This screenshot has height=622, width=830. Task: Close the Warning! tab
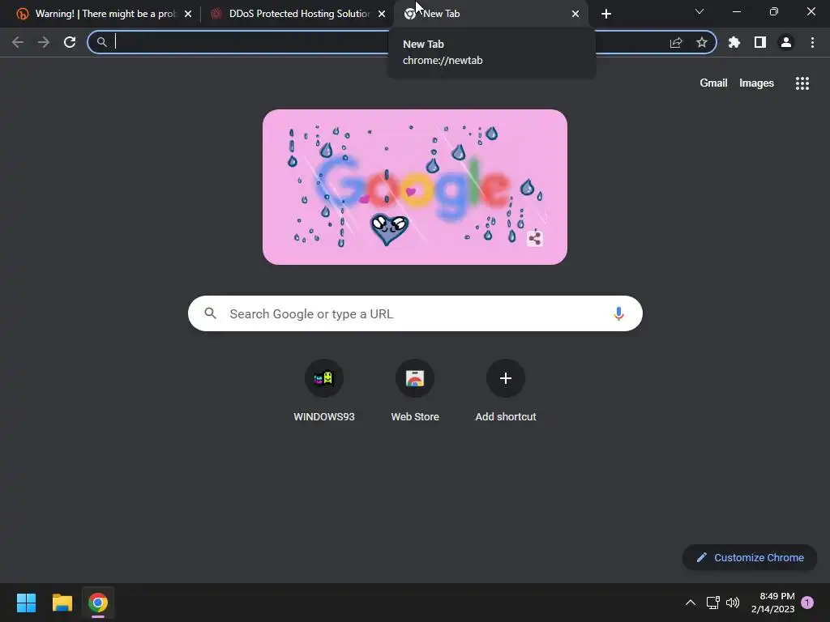click(x=188, y=14)
